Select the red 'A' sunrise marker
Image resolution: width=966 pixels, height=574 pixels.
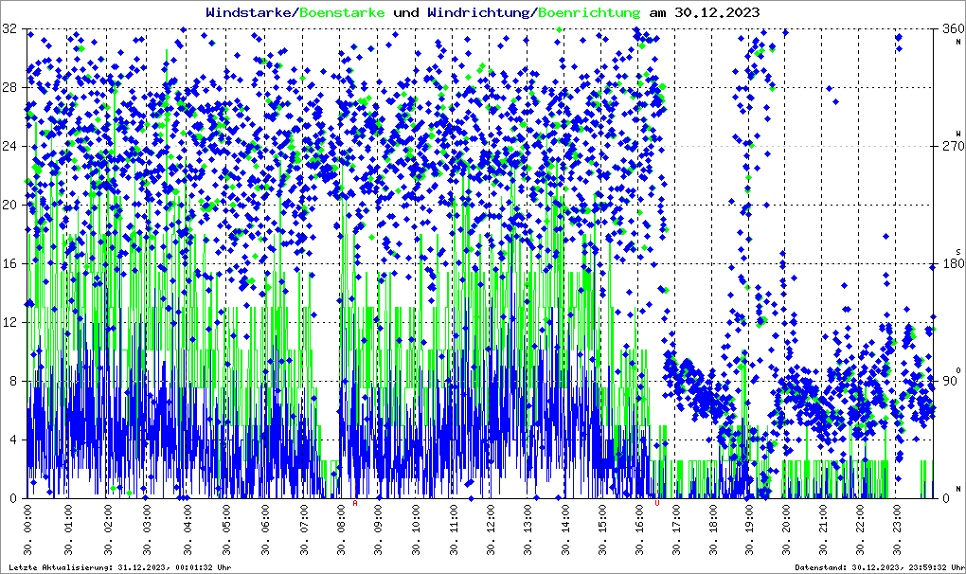click(x=355, y=503)
